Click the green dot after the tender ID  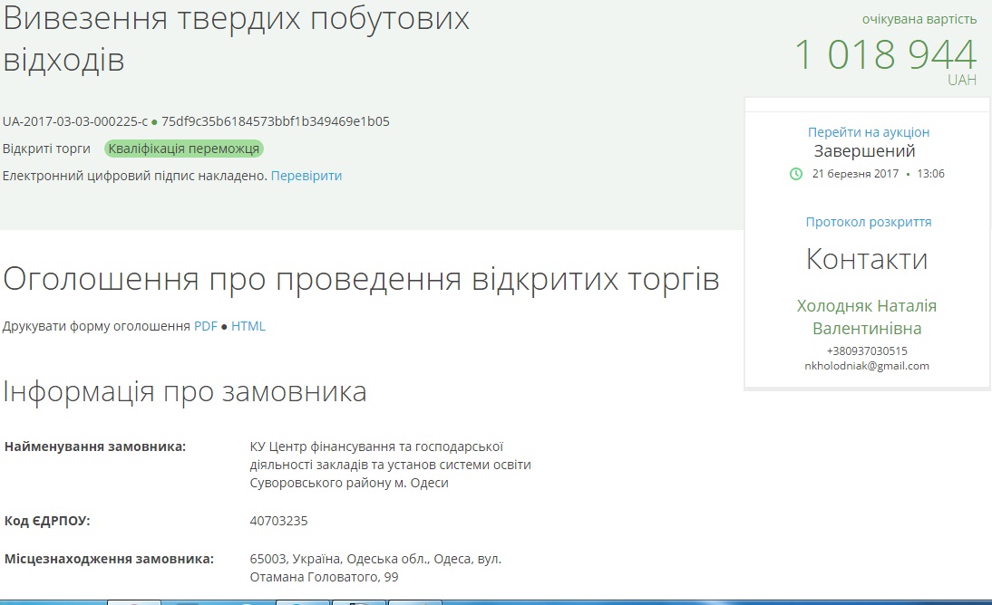(154, 121)
